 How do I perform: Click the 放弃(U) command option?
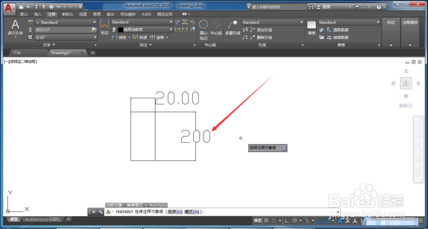click(175, 212)
